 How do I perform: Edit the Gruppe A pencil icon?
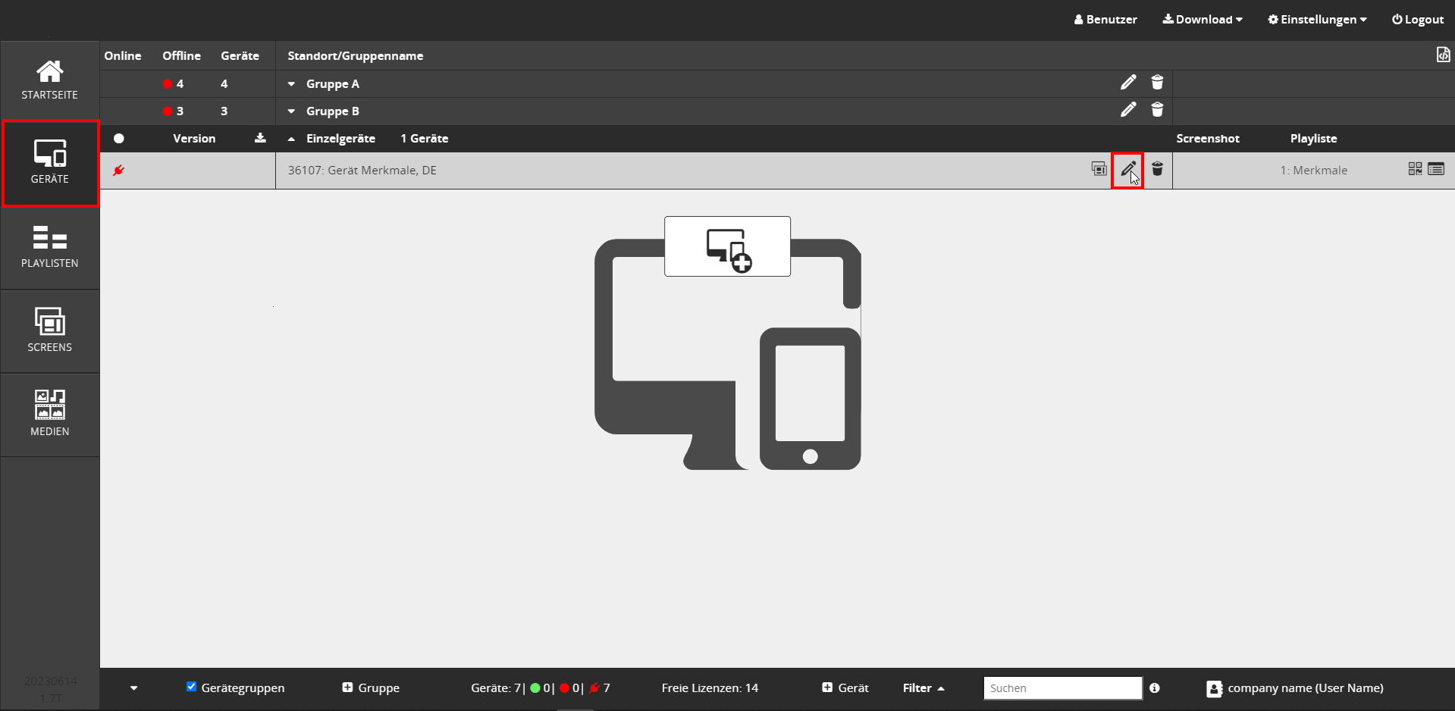click(x=1128, y=83)
